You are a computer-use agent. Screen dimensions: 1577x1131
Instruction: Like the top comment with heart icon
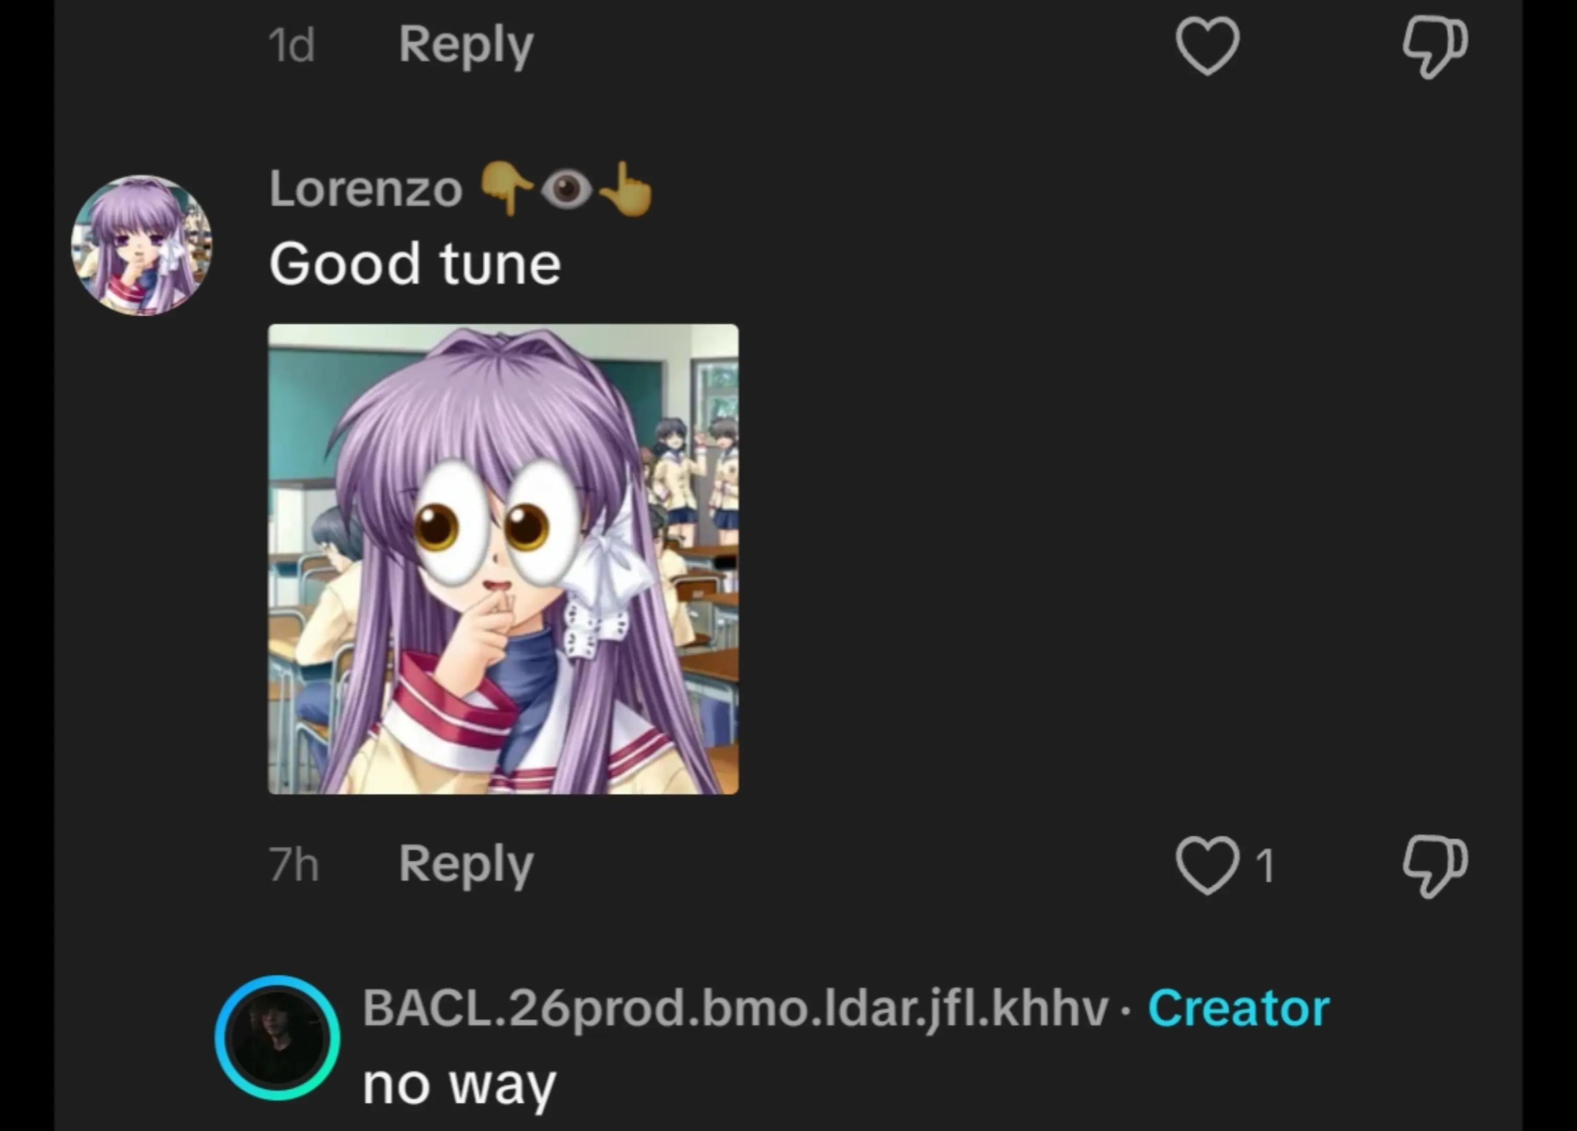pos(1207,45)
